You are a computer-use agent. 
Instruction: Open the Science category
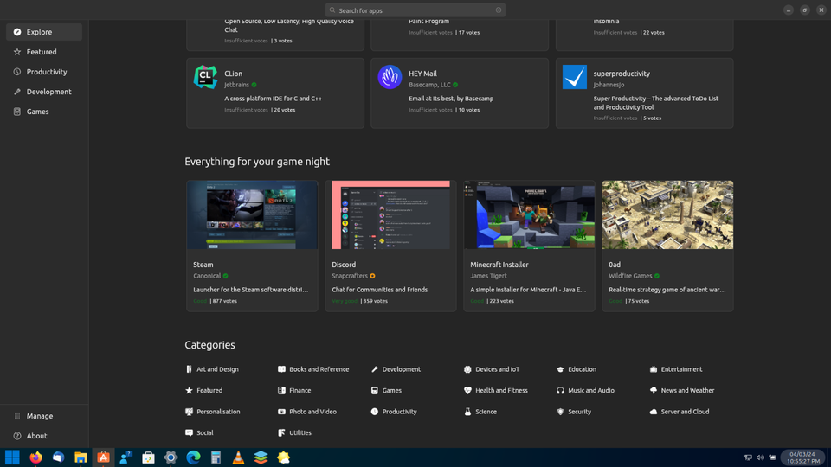[x=480, y=412]
